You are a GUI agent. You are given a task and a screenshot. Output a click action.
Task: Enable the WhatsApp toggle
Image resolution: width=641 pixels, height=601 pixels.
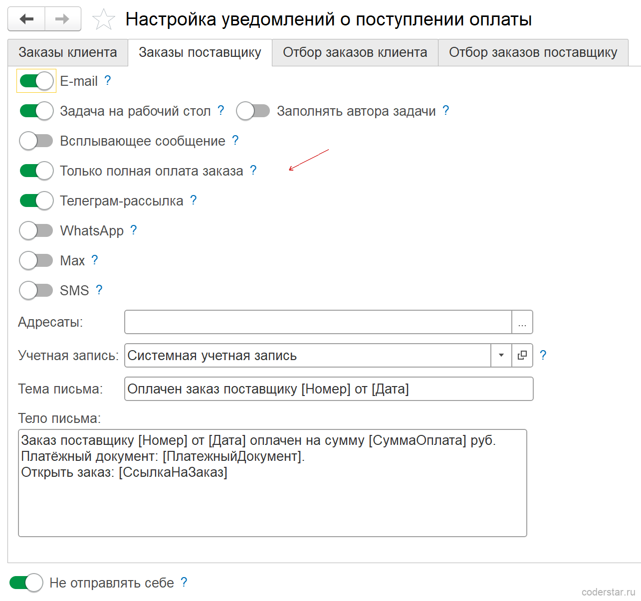36,230
